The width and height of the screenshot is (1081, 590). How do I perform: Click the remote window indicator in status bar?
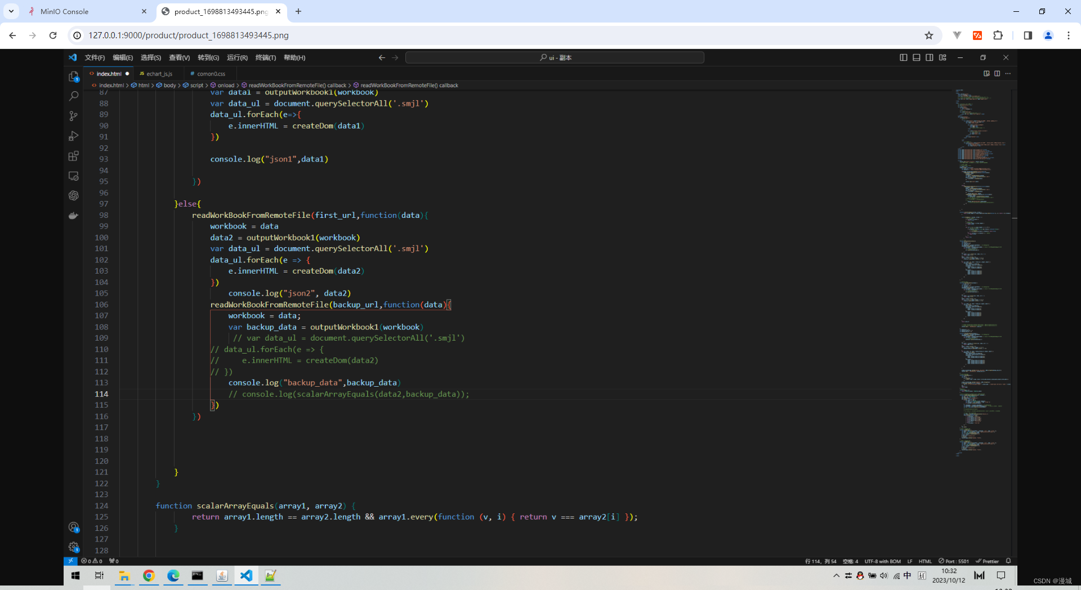pos(70,561)
